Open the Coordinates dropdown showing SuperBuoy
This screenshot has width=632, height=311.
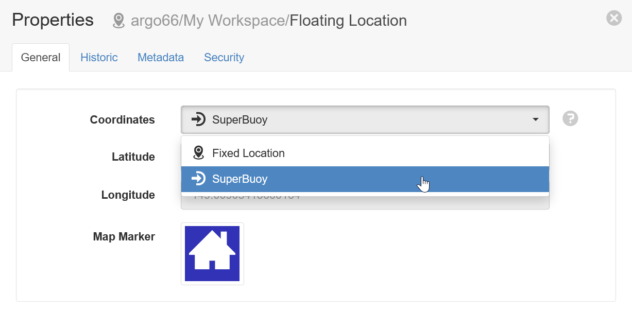pos(365,120)
